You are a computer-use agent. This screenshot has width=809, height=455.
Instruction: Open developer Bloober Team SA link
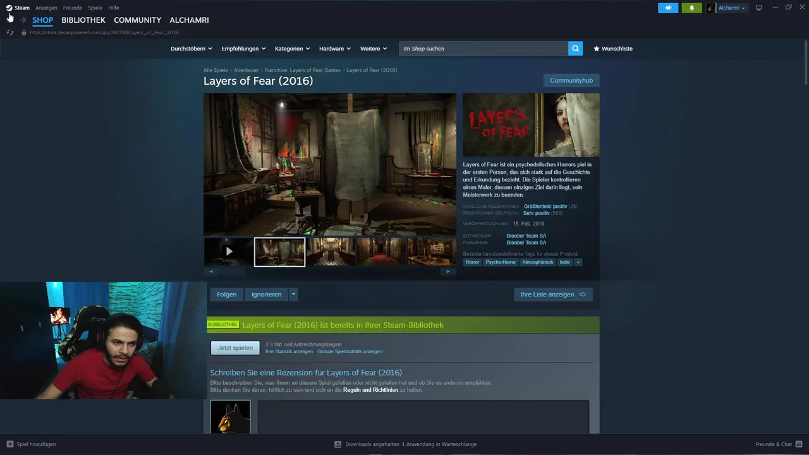(x=526, y=236)
